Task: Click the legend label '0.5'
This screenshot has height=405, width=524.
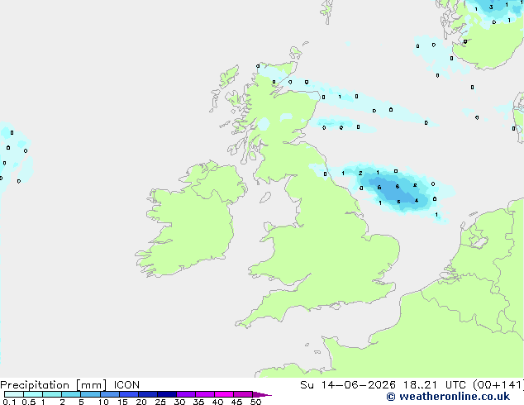Action: tap(29, 402)
